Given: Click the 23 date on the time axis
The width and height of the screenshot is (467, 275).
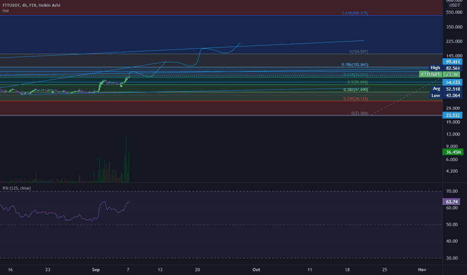Looking at the screenshot, I should (48, 269).
